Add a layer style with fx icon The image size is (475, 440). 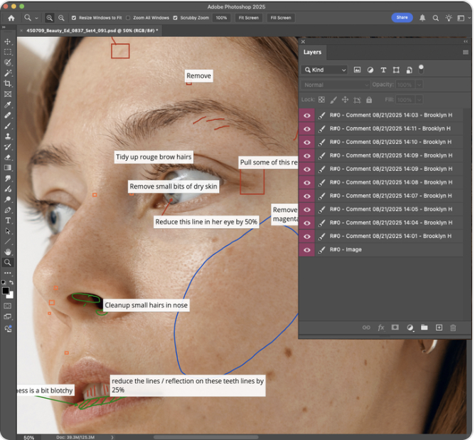[380, 328]
